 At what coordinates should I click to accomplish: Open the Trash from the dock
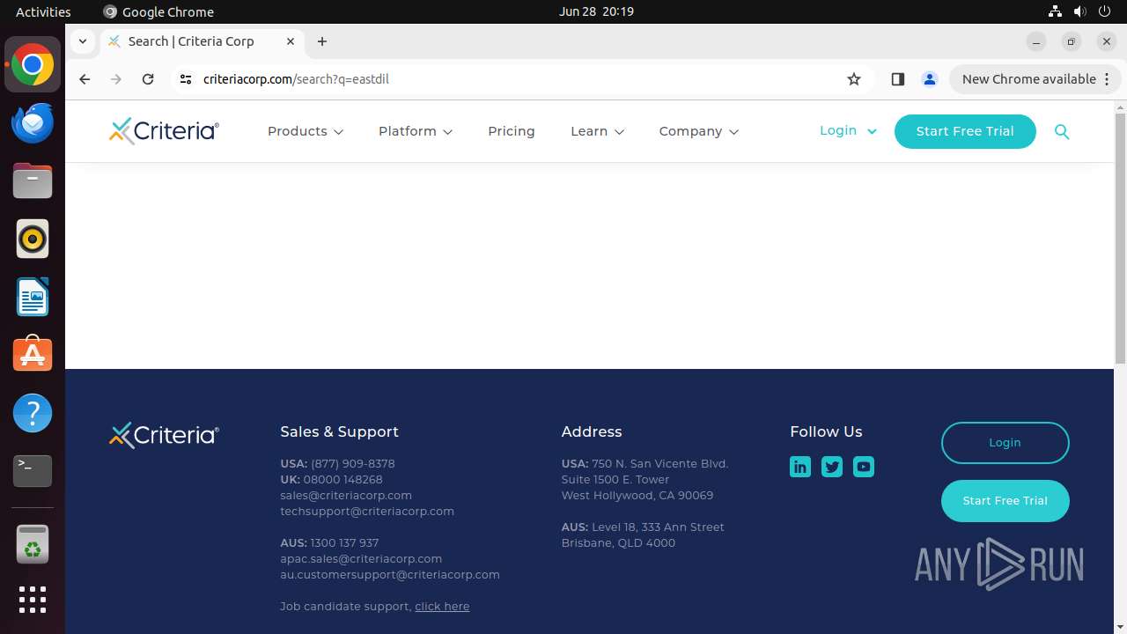(x=33, y=545)
